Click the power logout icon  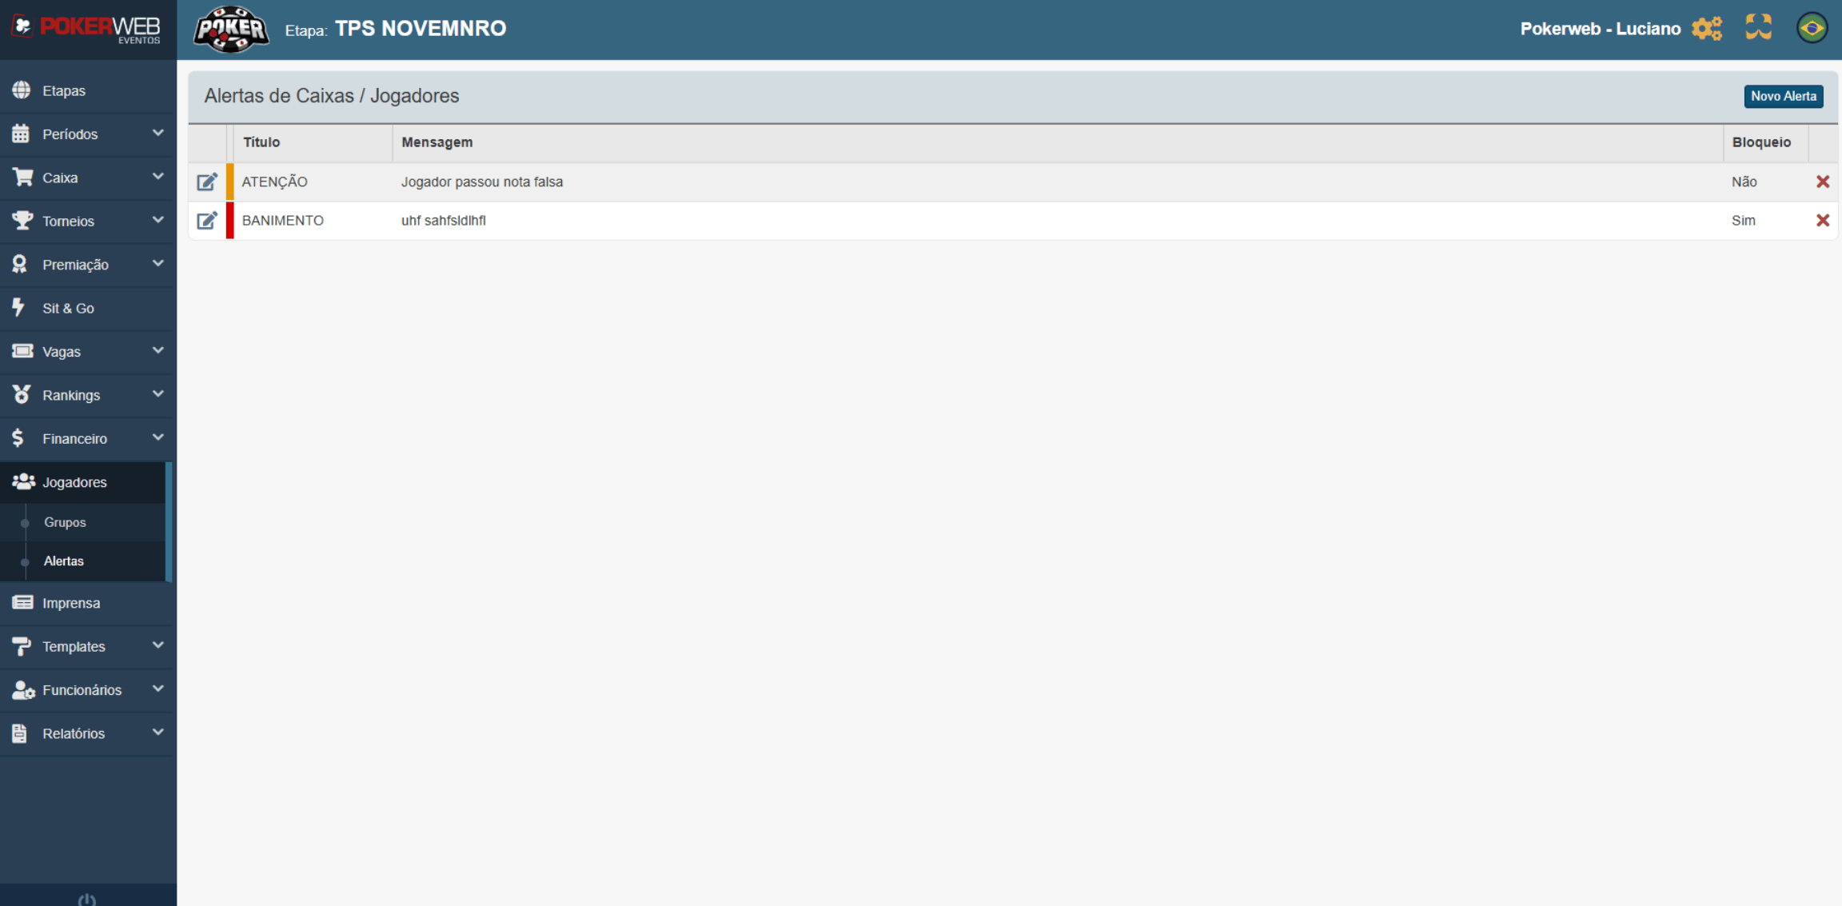87,899
